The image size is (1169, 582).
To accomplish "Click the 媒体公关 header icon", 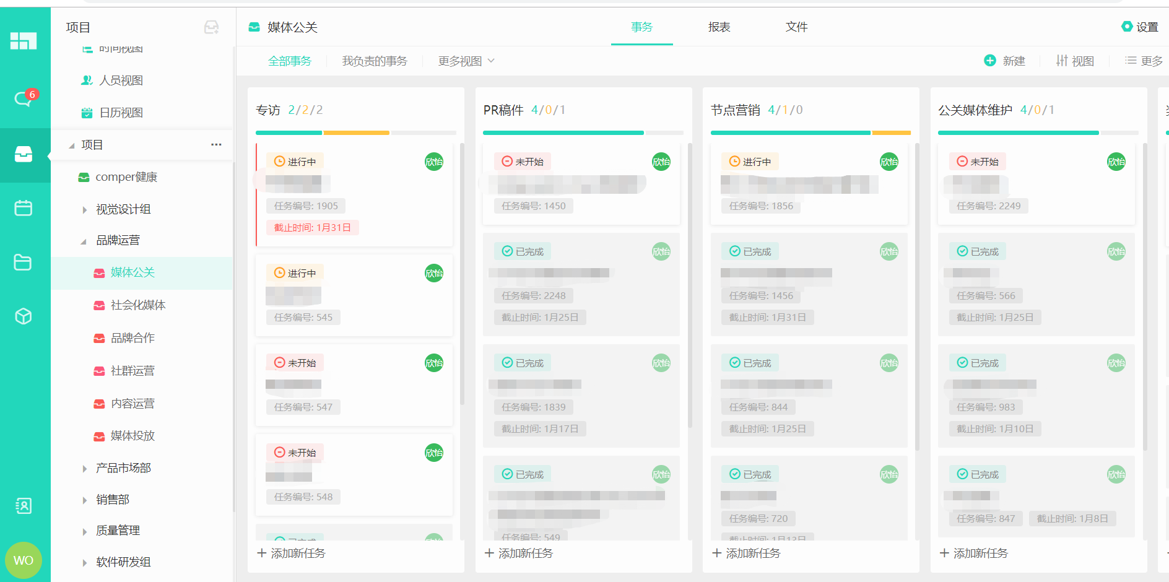I will pos(254,27).
